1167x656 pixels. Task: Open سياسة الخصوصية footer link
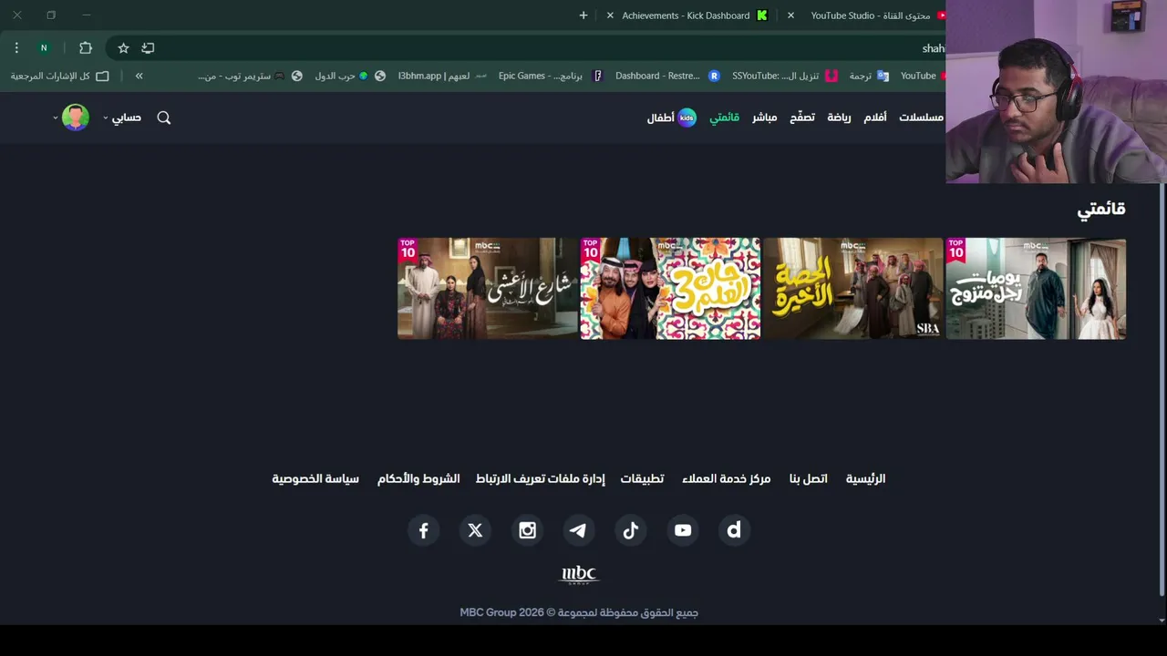[x=315, y=478]
